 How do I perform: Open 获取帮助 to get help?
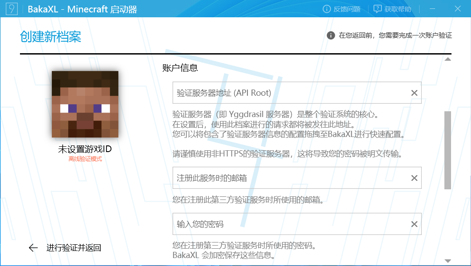[392, 9]
